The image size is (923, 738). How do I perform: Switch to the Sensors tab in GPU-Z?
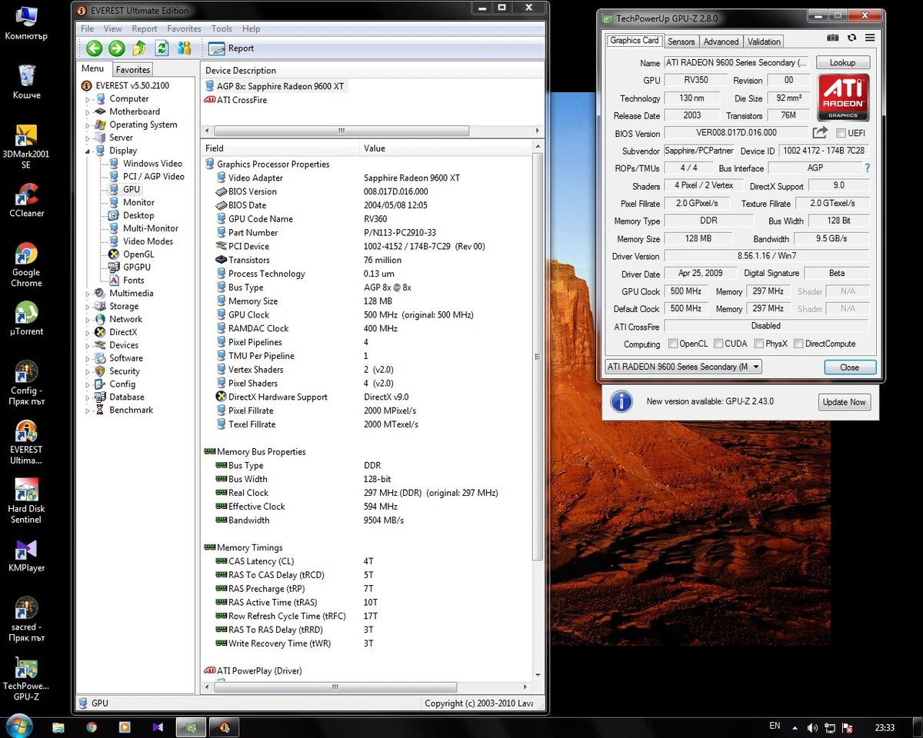pos(681,42)
